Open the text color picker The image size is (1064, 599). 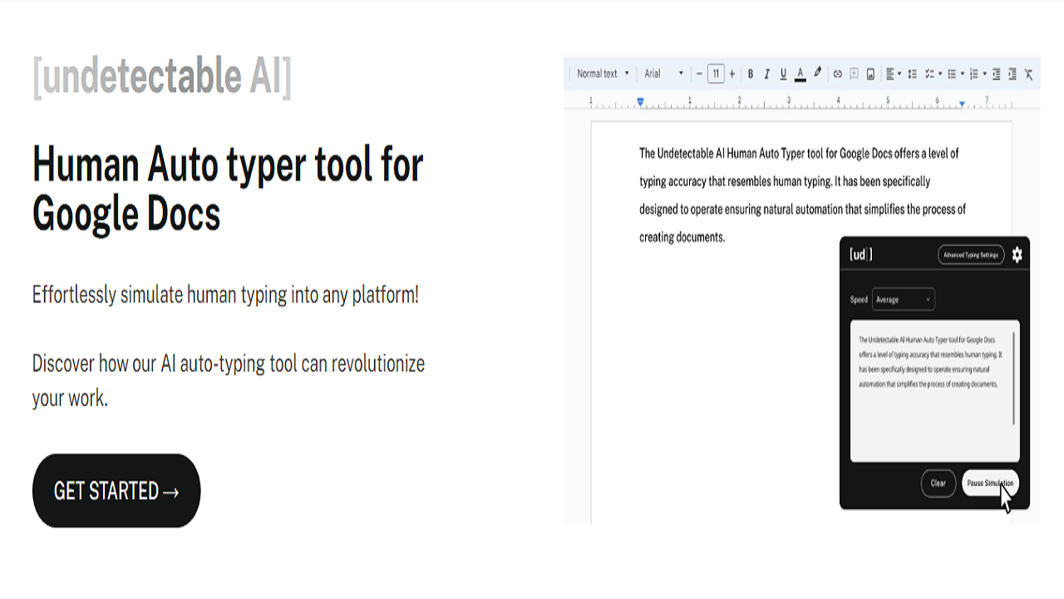[x=800, y=73]
